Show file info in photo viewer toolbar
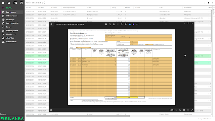This screenshot has height=121, width=215. [x=122, y=24]
